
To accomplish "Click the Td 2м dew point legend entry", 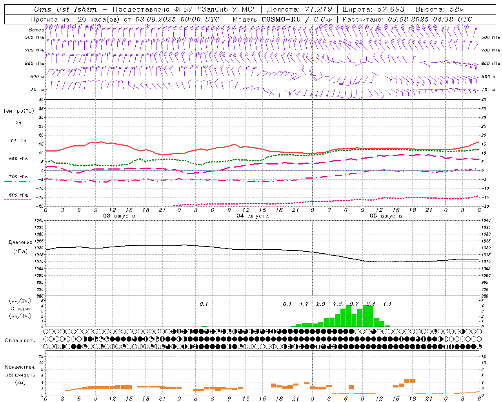I will (18, 141).
